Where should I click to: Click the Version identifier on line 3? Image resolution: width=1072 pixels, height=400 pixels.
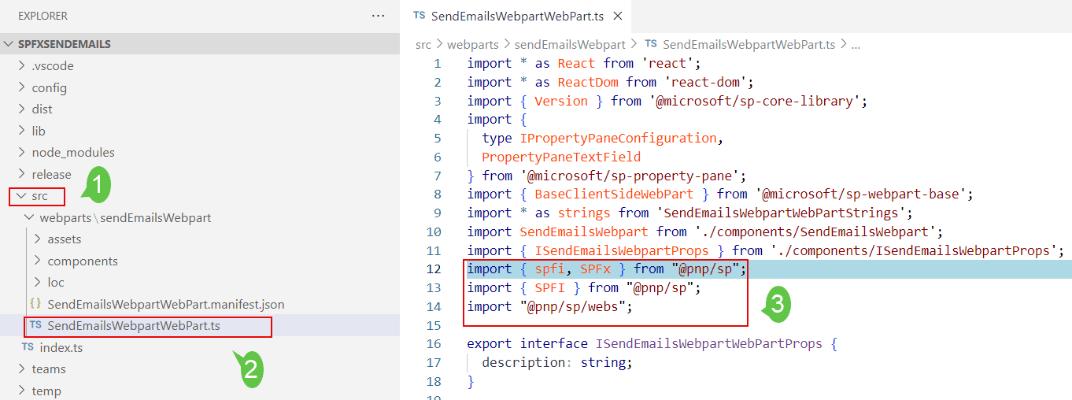561,101
